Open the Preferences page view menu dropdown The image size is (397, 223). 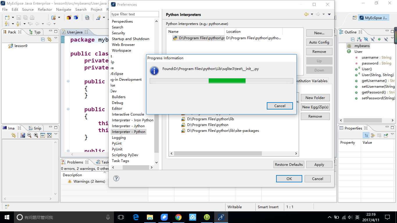(329, 14)
